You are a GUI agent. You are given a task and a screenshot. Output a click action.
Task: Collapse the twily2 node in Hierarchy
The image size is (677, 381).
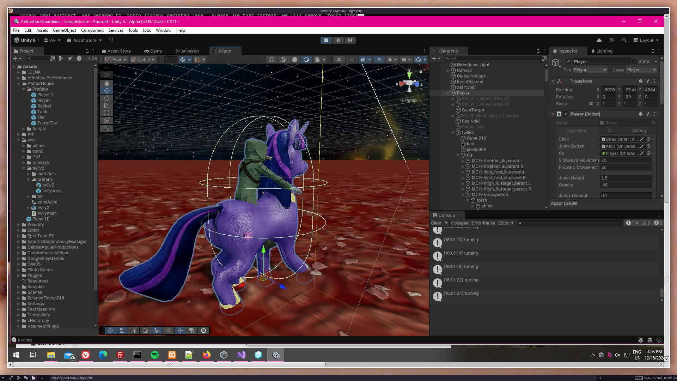pyautogui.click(x=453, y=133)
